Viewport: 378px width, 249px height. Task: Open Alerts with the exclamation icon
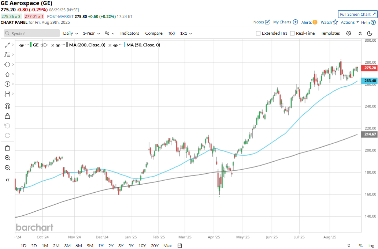315,22
